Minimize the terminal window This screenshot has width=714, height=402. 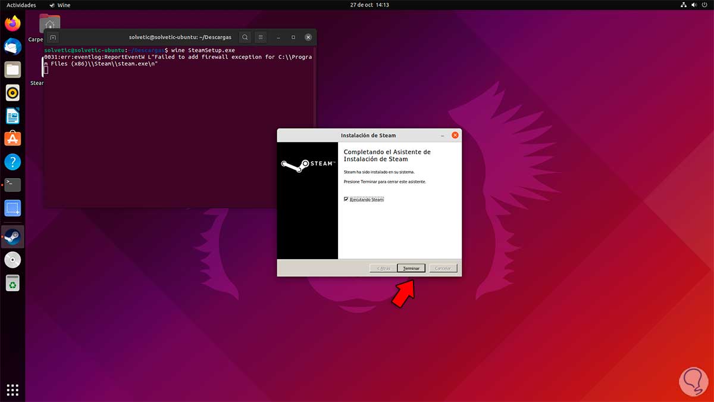coord(279,37)
